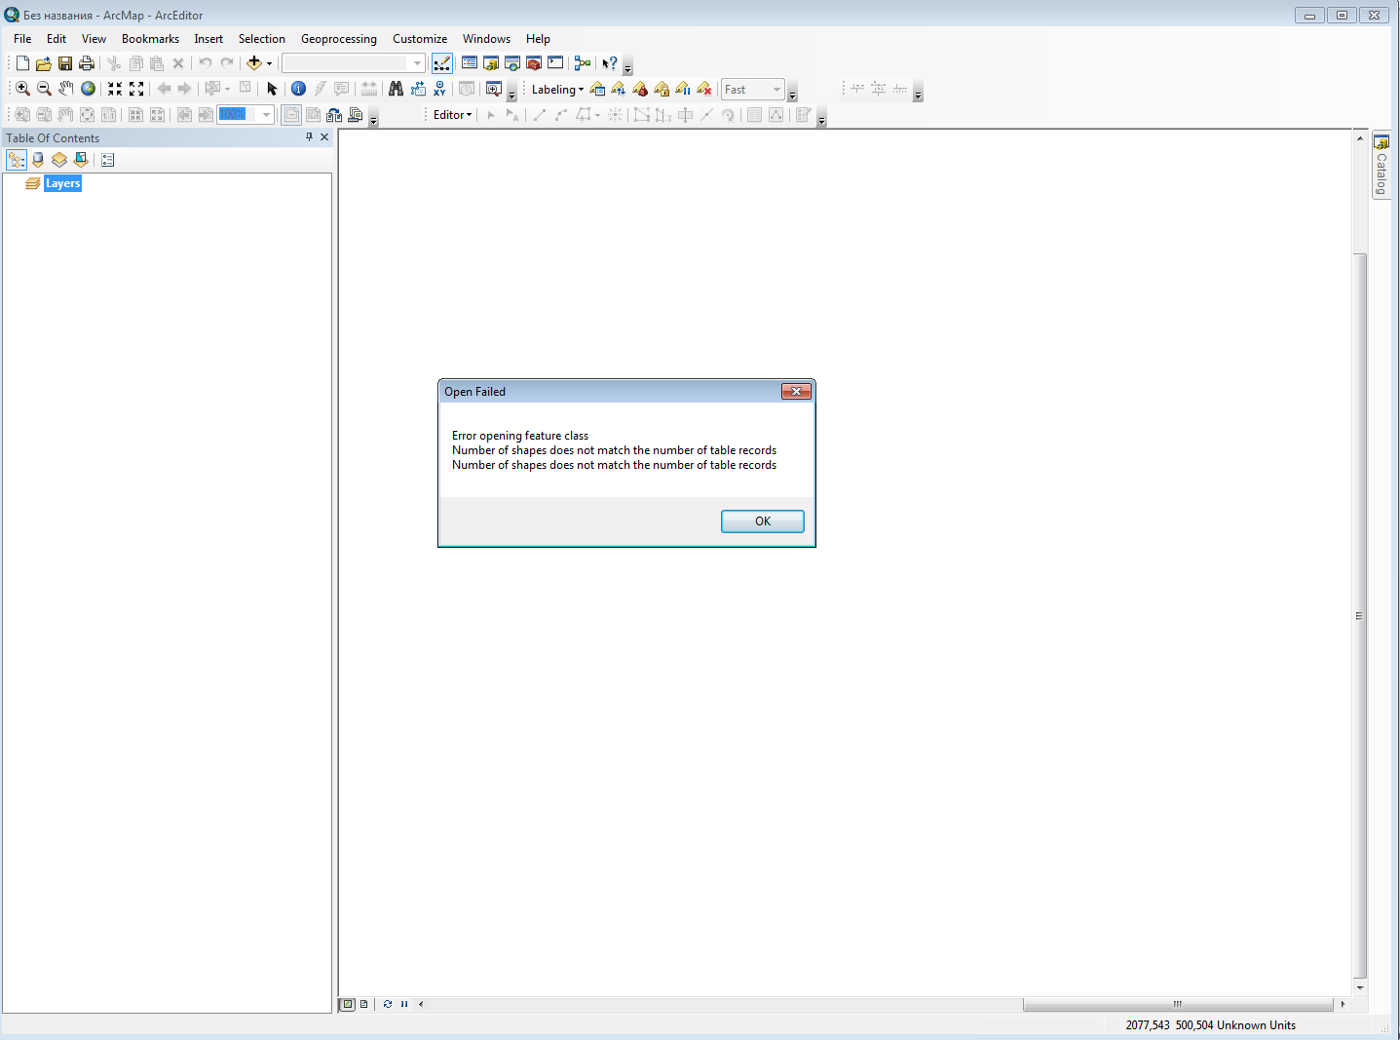Select the Pan hand tool
1400x1040 pixels.
pos(65,89)
